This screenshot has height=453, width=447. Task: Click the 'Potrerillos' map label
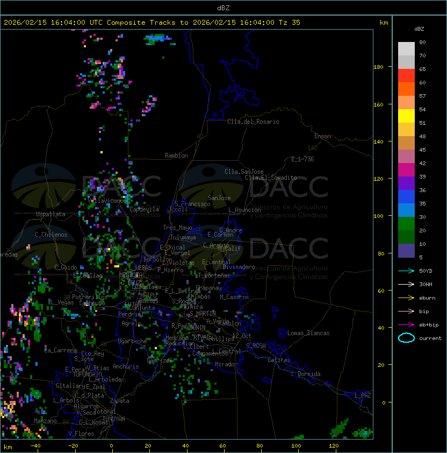(x=90, y=297)
